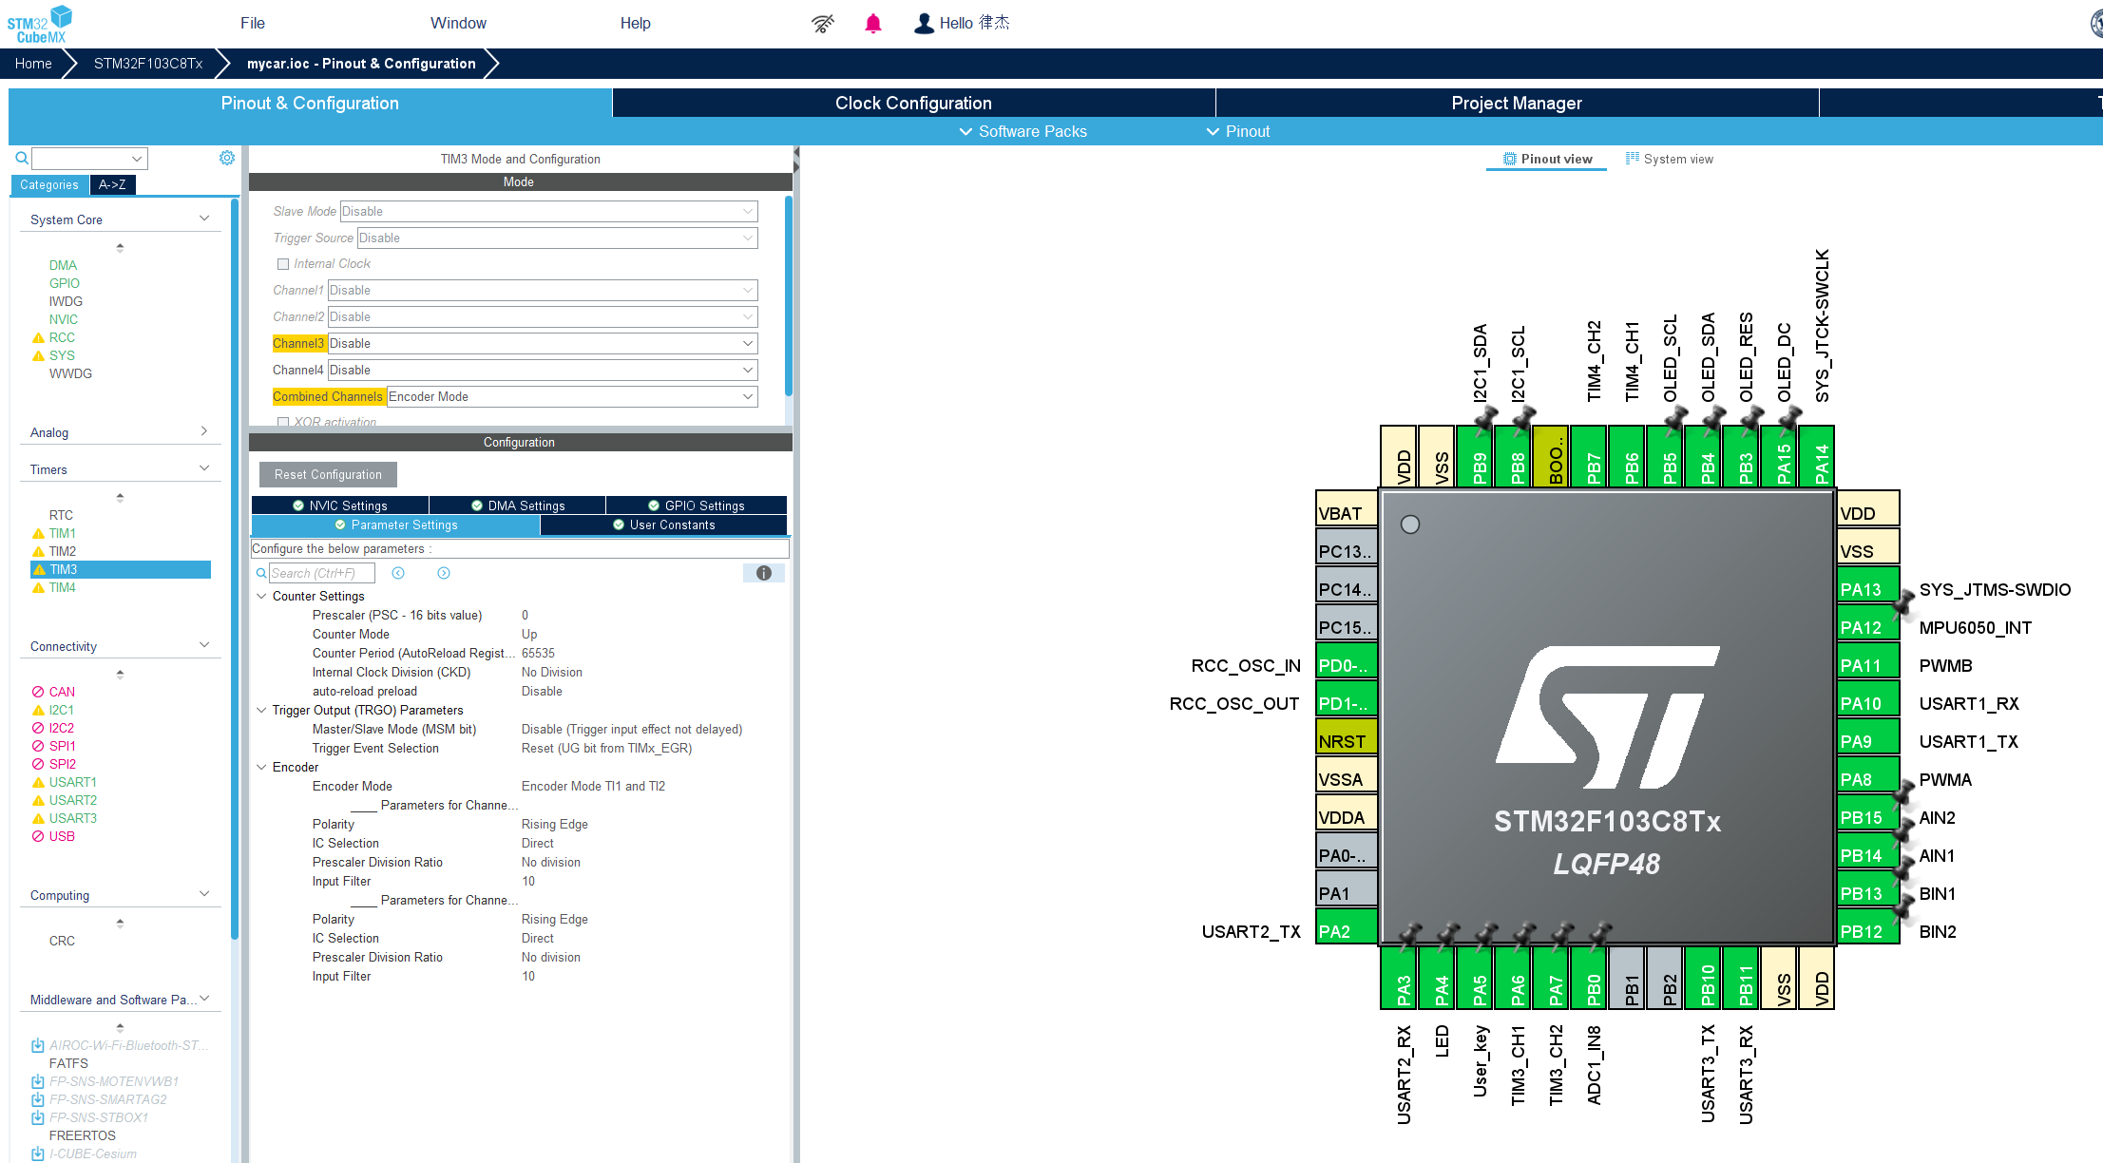Go to Home breadcrumb
This screenshot has width=2103, height=1163.
click(x=33, y=64)
